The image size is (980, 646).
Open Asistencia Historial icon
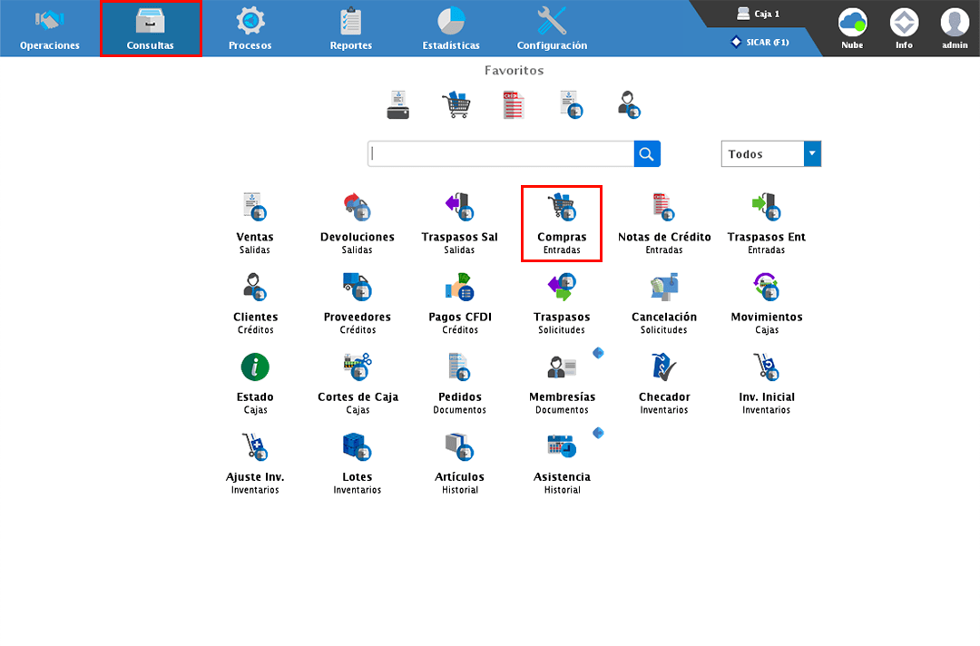click(x=562, y=448)
